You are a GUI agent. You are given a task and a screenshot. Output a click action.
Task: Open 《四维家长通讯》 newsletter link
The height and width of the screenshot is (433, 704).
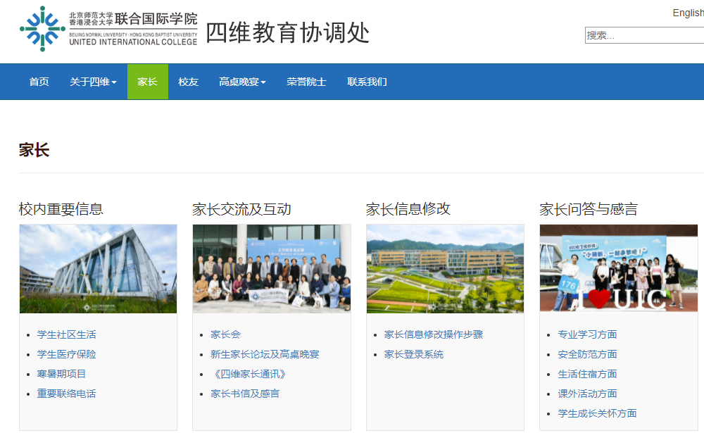tap(249, 374)
